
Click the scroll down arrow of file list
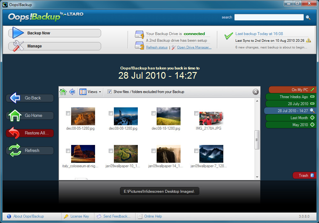(257, 177)
